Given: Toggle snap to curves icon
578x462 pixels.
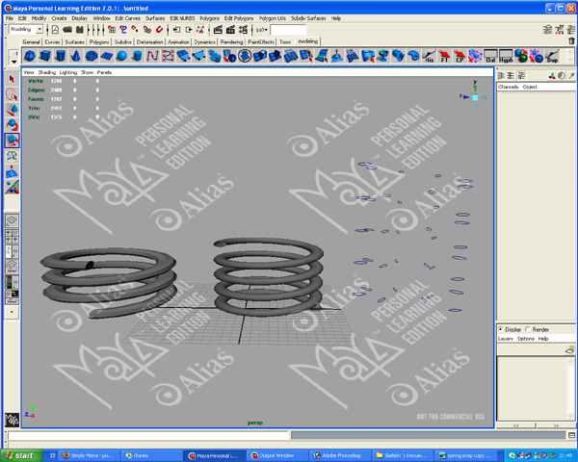Looking at the screenshot, I should click(123, 30).
